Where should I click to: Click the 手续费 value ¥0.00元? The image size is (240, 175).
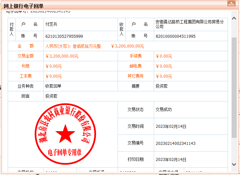tap(164, 56)
